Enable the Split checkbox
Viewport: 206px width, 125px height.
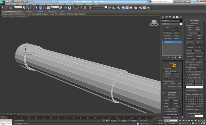195,42
